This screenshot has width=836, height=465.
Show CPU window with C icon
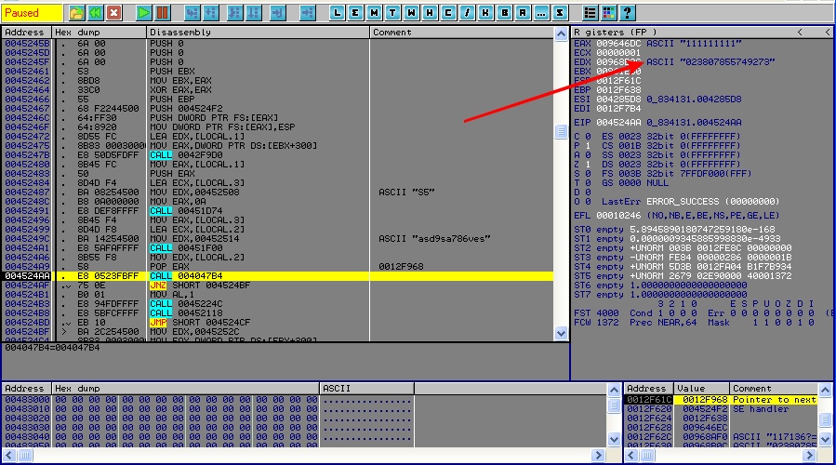[x=448, y=12]
